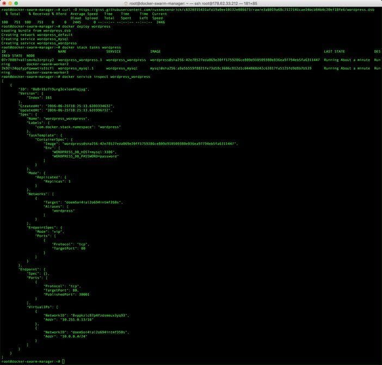This screenshot has width=382, height=365.
Task: Click the IMAGE column header in tasks table
Action: point(155,52)
